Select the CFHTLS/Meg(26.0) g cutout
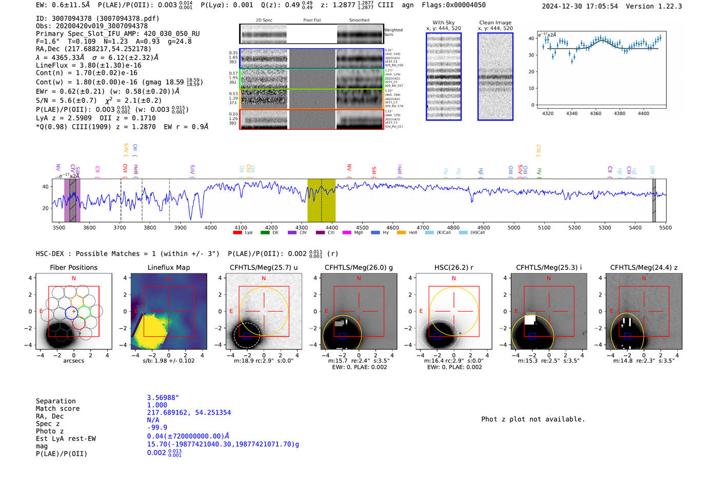The width and height of the screenshot is (718, 489). tap(359, 311)
